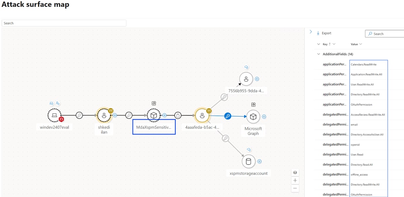Click blue key edge toward Microsoft Graph
Screen dimensions: 404x197
pos(228,116)
